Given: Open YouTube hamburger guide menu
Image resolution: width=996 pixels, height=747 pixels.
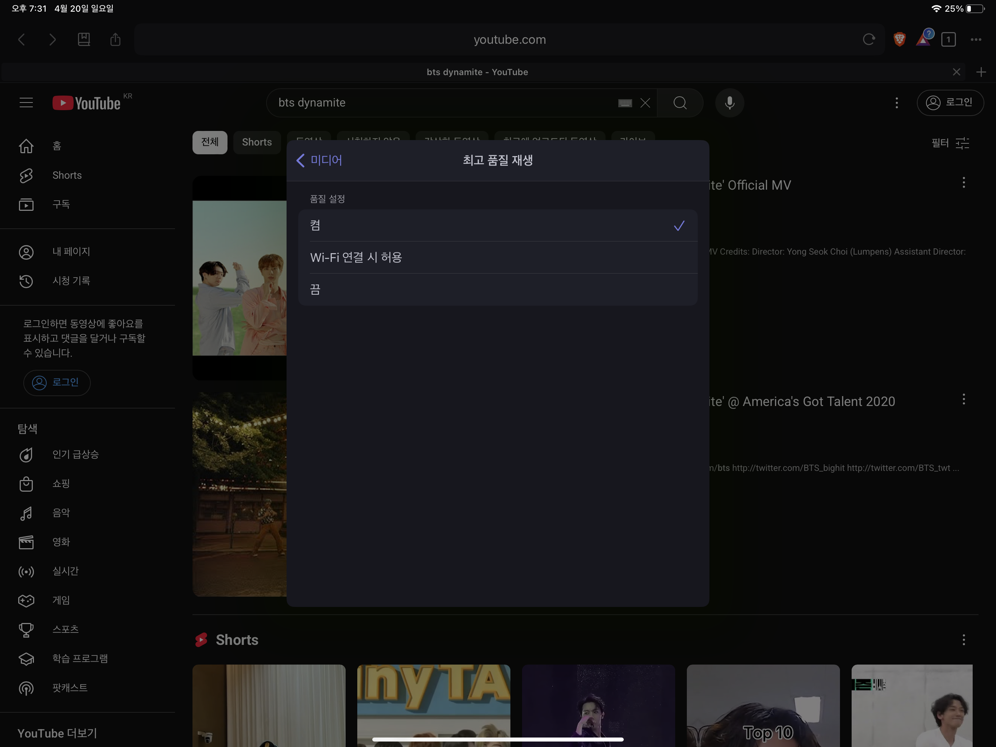Looking at the screenshot, I should tap(26, 103).
